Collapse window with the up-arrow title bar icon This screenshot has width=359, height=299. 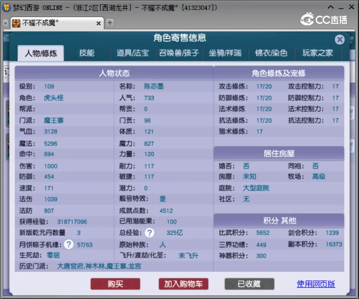331,7
